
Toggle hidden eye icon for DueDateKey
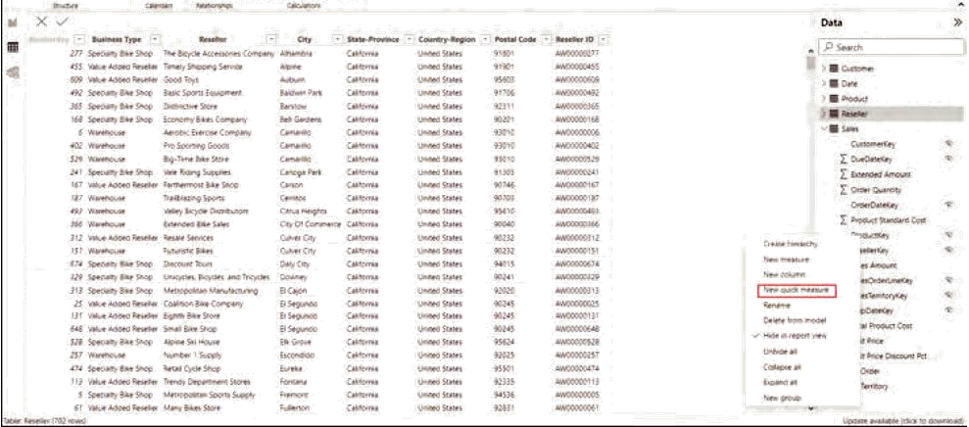pos(948,159)
